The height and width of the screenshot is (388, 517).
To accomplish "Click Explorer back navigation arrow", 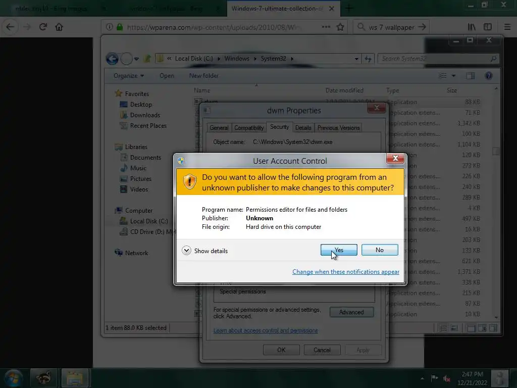I will (x=113, y=59).
